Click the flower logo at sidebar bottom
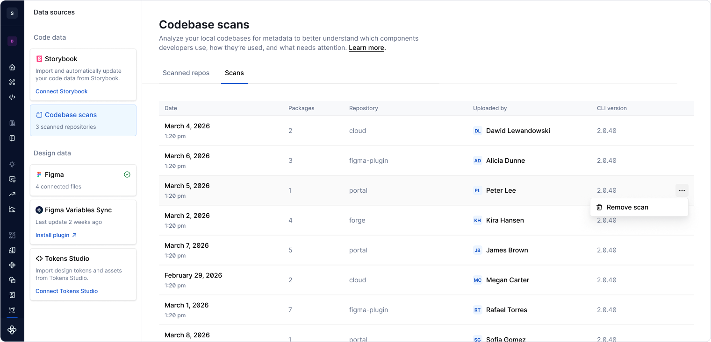This screenshot has width=711, height=342. [x=12, y=330]
